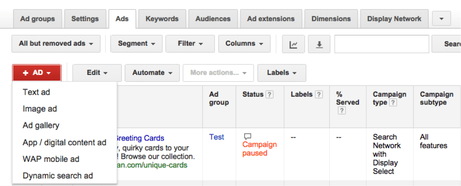Click the % Served help icon
The width and height of the screenshot is (461, 186).
click(342, 111)
